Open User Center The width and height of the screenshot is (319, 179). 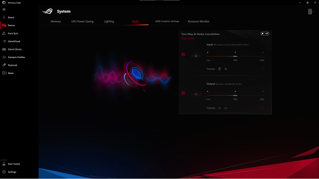pos(14,164)
